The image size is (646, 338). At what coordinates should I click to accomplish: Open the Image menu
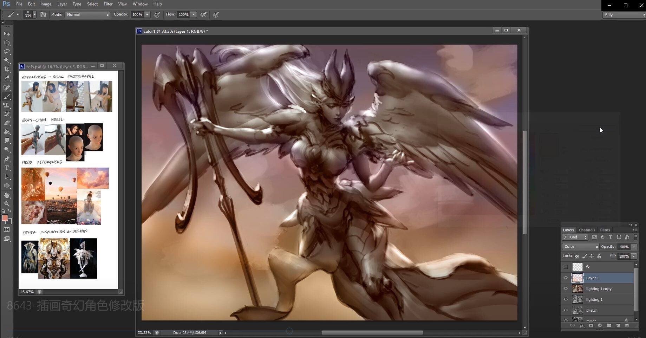46,4
